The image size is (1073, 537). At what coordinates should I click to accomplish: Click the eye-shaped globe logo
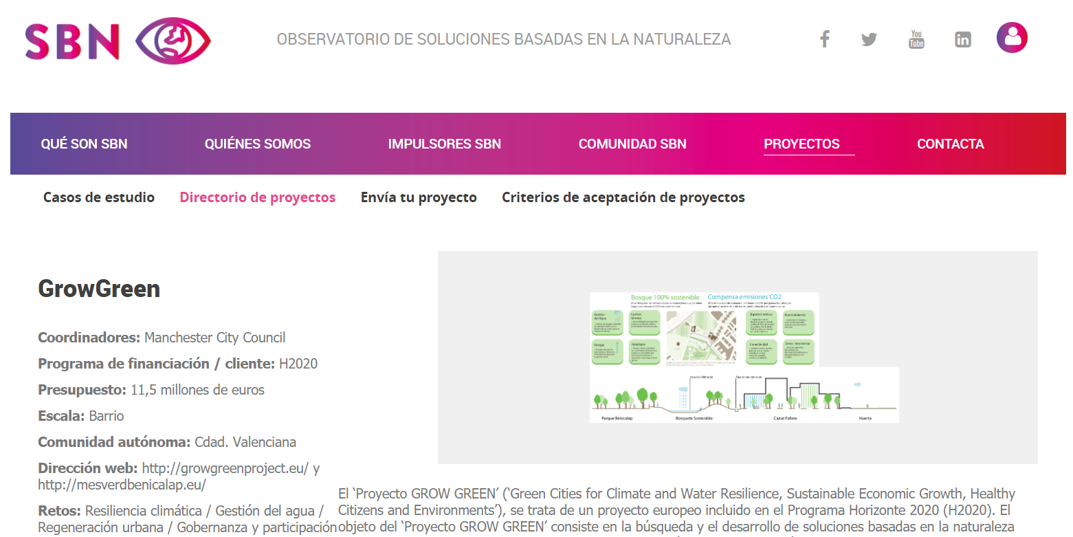(x=173, y=41)
